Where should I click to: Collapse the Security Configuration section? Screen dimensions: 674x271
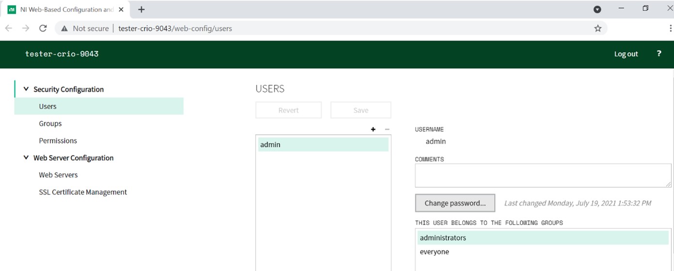click(26, 89)
